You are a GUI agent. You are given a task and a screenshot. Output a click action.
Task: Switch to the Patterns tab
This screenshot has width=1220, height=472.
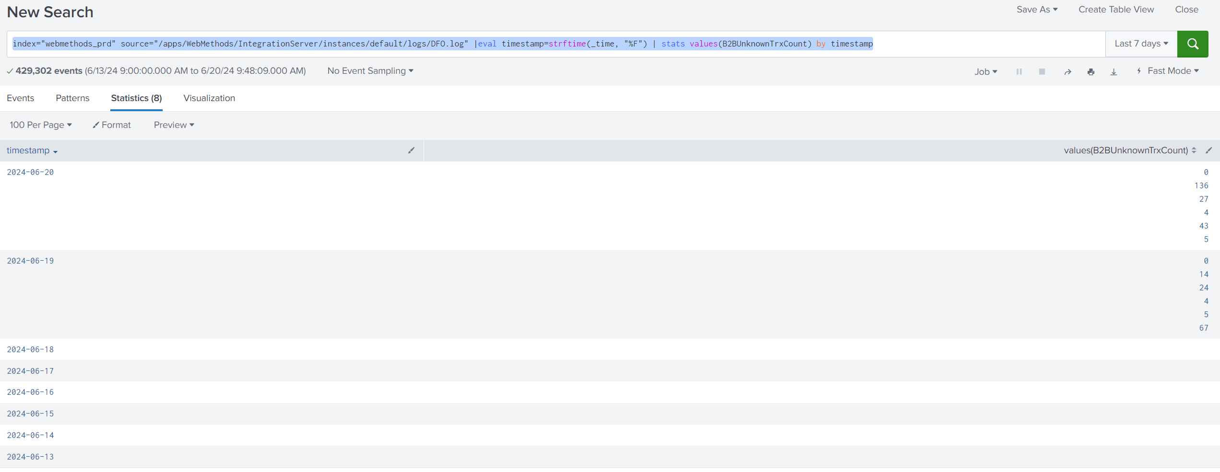coord(72,98)
